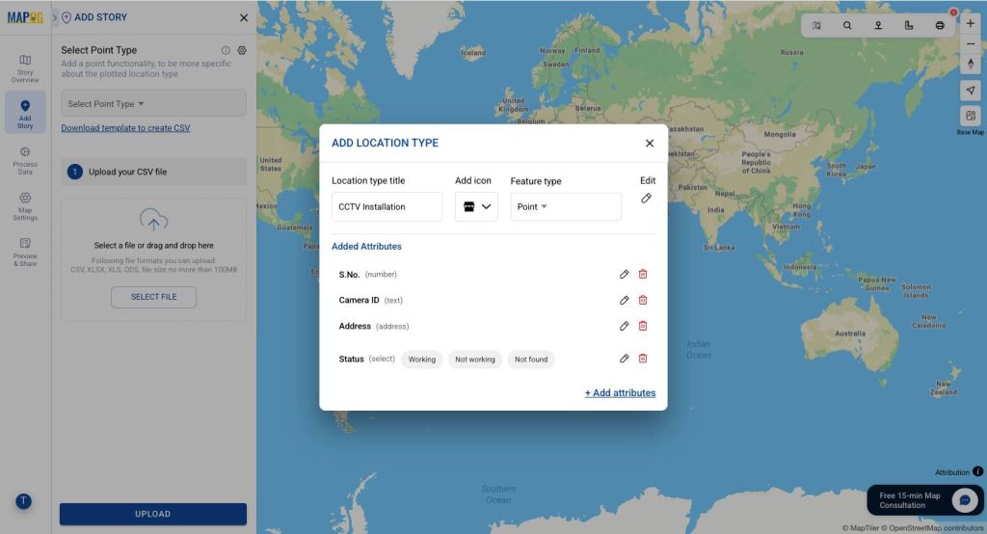Reset map north with compass button
This screenshot has width=987, height=534.
971,64
